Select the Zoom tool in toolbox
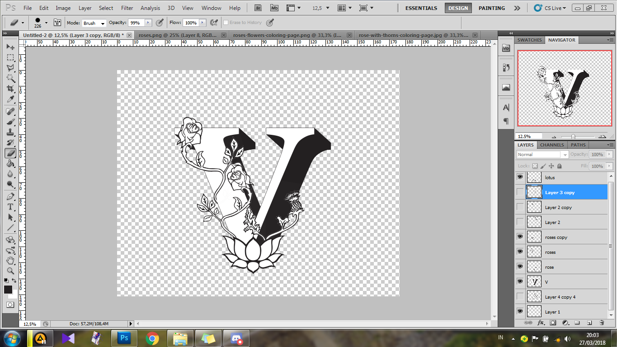 (10, 271)
